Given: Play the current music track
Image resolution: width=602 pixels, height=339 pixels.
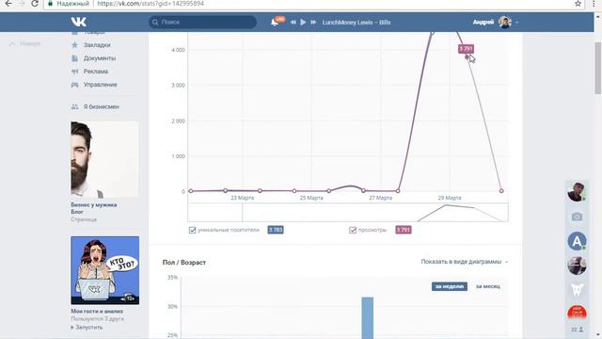Looking at the screenshot, I should 303,23.
